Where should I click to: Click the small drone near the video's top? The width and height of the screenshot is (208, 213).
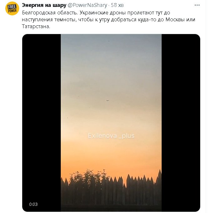tap(109, 41)
